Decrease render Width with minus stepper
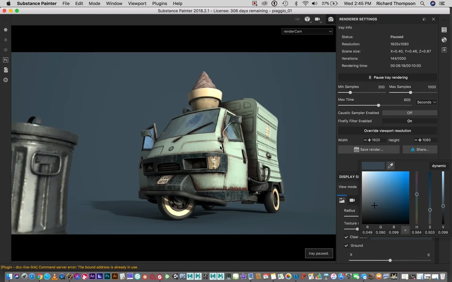Viewport: 452px width, 282px height. click(365, 140)
